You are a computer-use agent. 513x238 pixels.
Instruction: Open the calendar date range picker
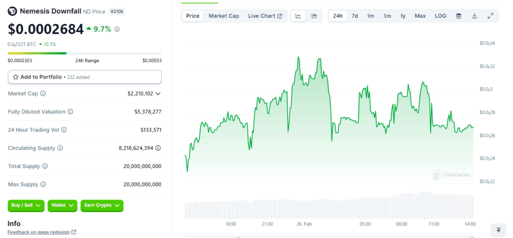coord(458,16)
